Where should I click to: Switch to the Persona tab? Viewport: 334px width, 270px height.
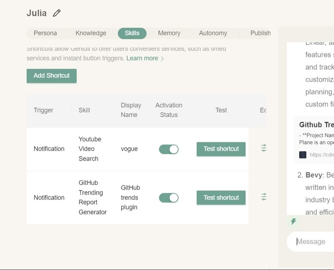[x=45, y=33]
